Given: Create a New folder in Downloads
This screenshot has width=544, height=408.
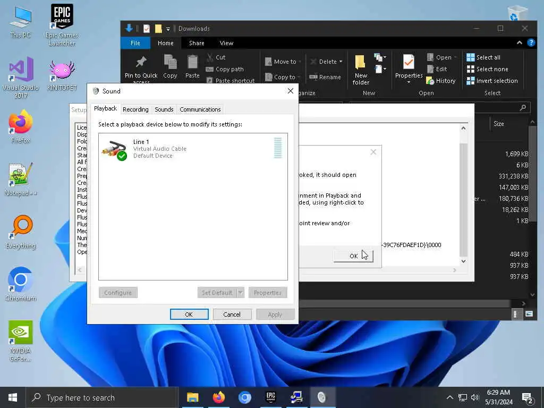Looking at the screenshot, I should tap(361, 70).
